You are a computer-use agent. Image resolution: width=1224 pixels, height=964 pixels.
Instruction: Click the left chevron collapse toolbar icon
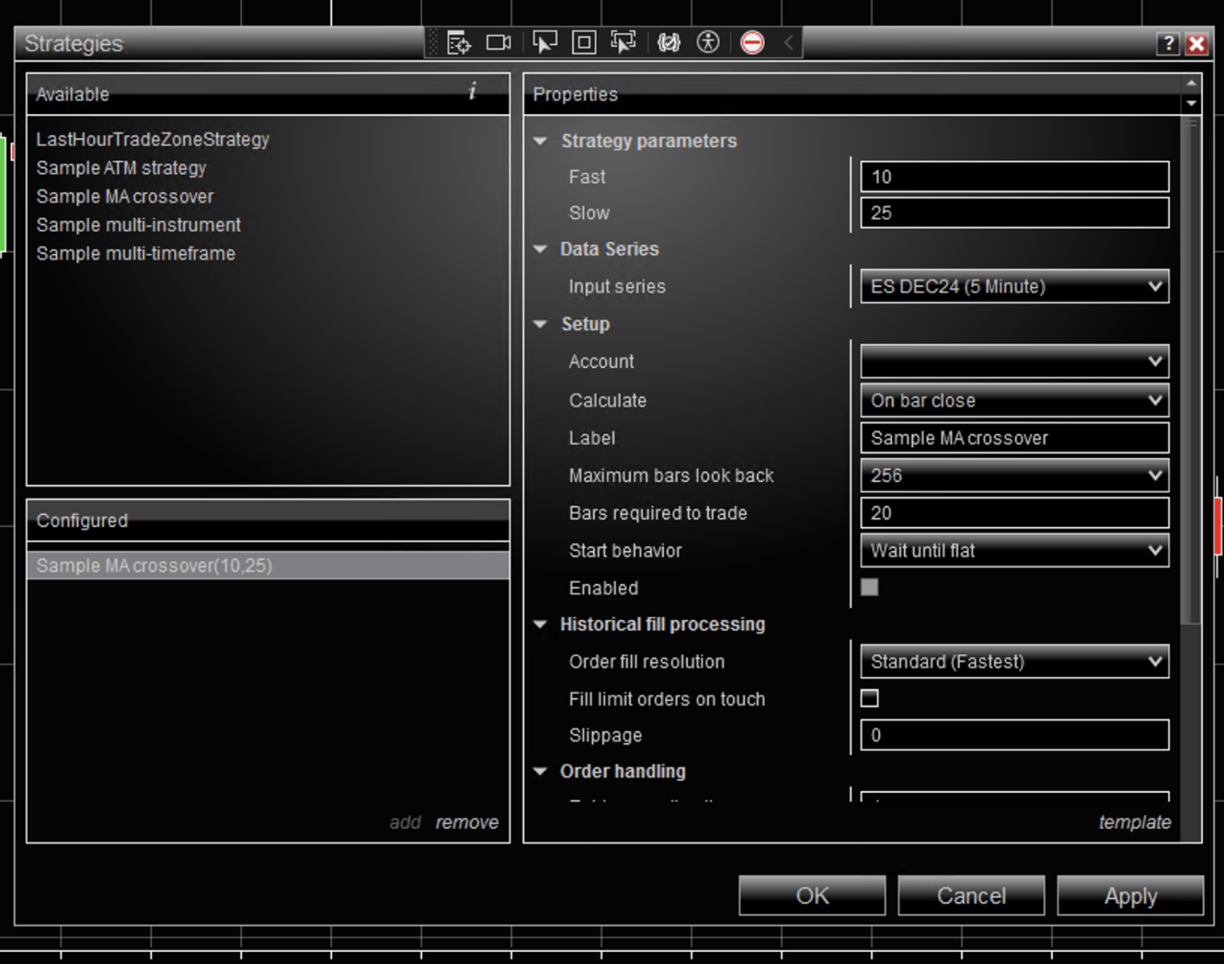pyautogui.click(x=788, y=43)
